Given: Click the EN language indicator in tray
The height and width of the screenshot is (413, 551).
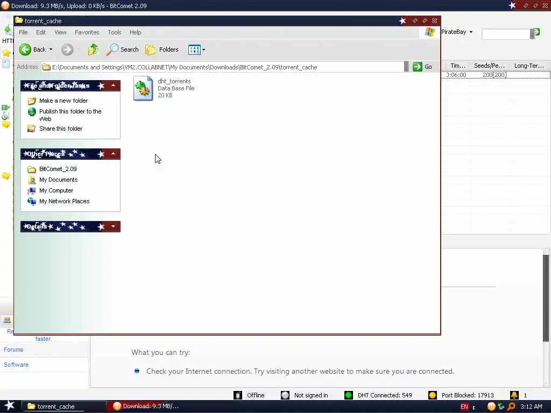Looking at the screenshot, I should (x=464, y=407).
